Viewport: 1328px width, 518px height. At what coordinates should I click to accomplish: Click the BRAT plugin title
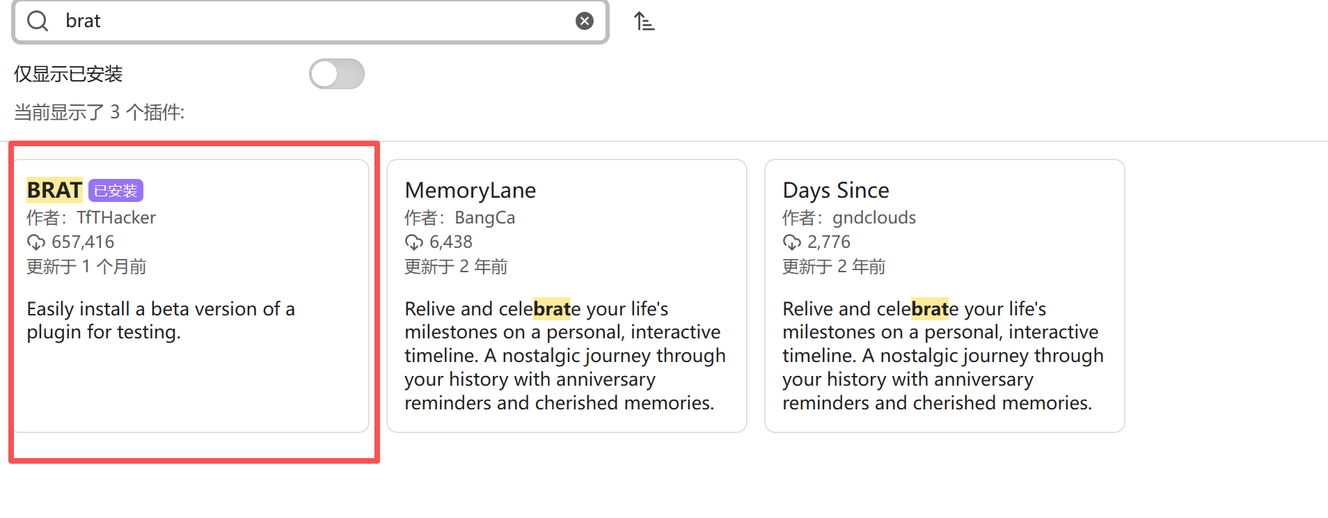coord(54,190)
